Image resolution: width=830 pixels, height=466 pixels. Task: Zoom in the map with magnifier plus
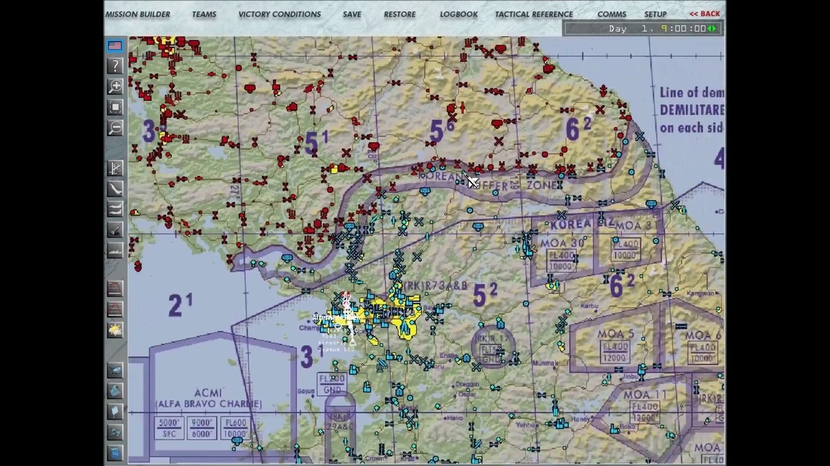click(x=115, y=87)
